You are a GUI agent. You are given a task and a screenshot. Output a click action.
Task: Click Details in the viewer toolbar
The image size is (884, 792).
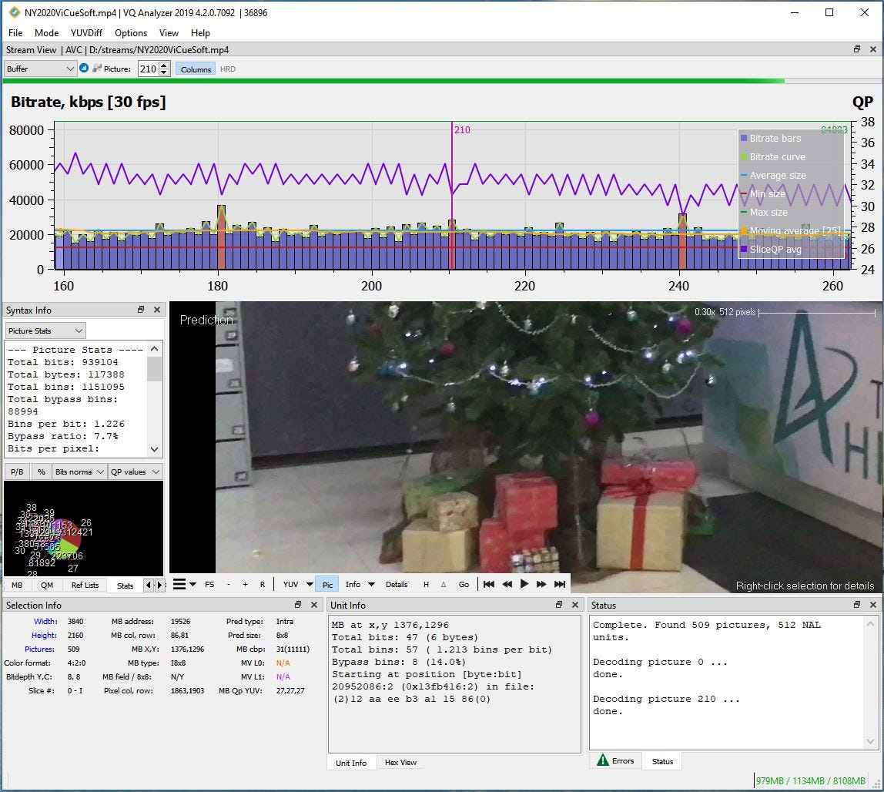point(397,584)
